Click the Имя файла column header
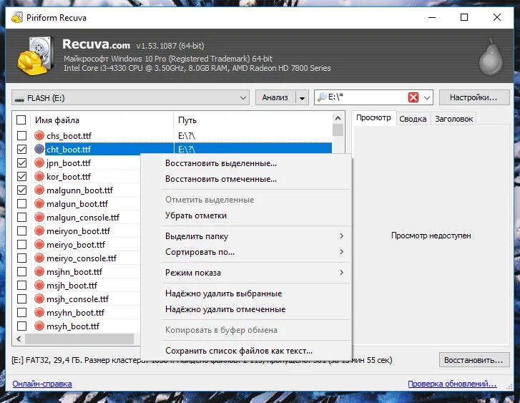 coord(102,120)
